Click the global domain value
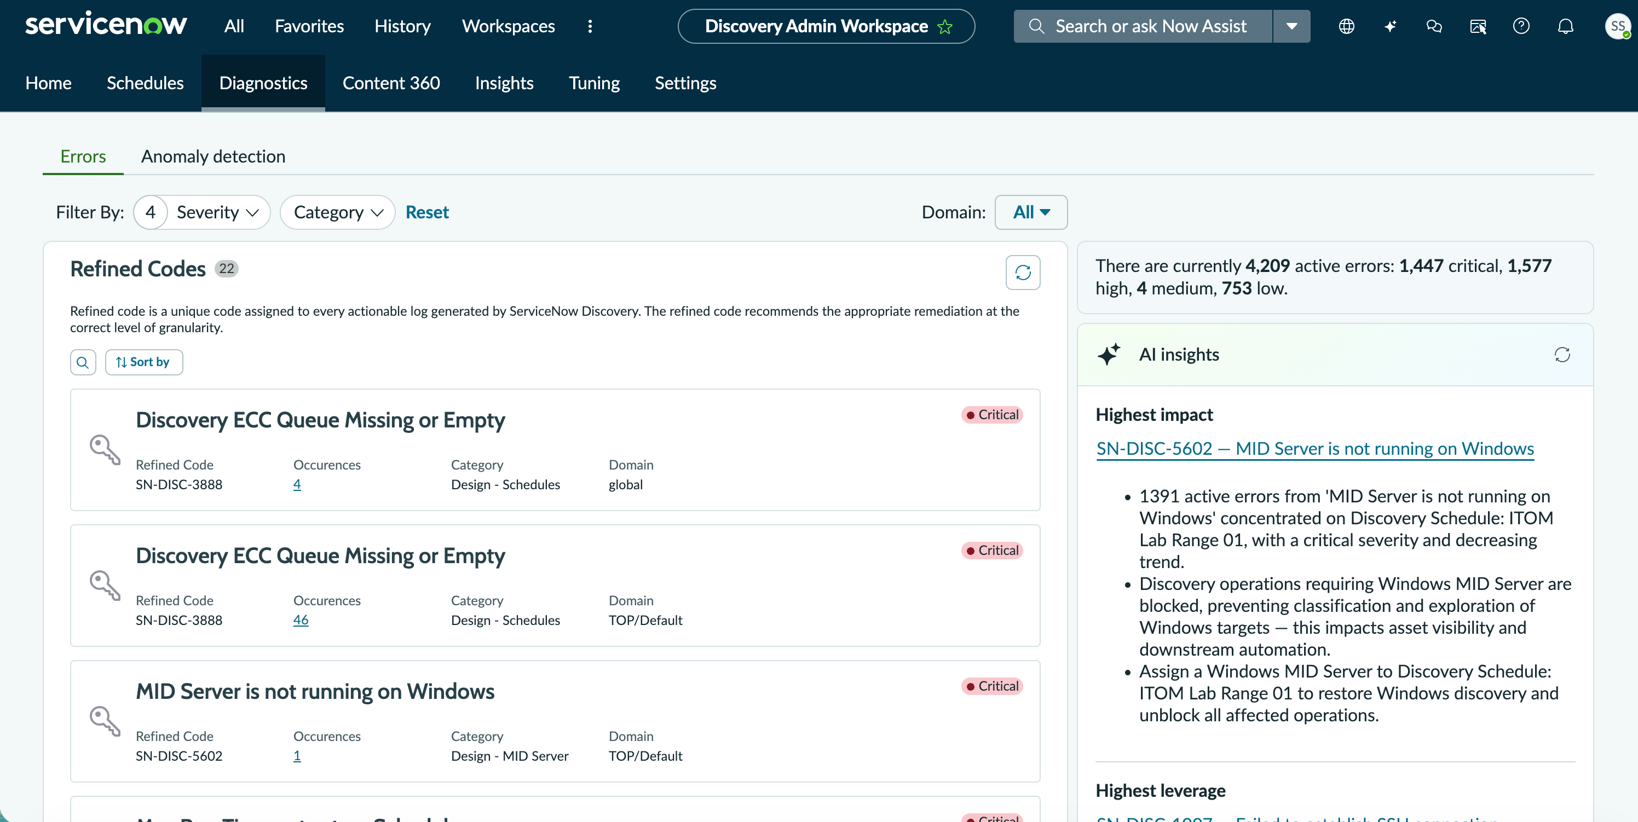 click(626, 484)
